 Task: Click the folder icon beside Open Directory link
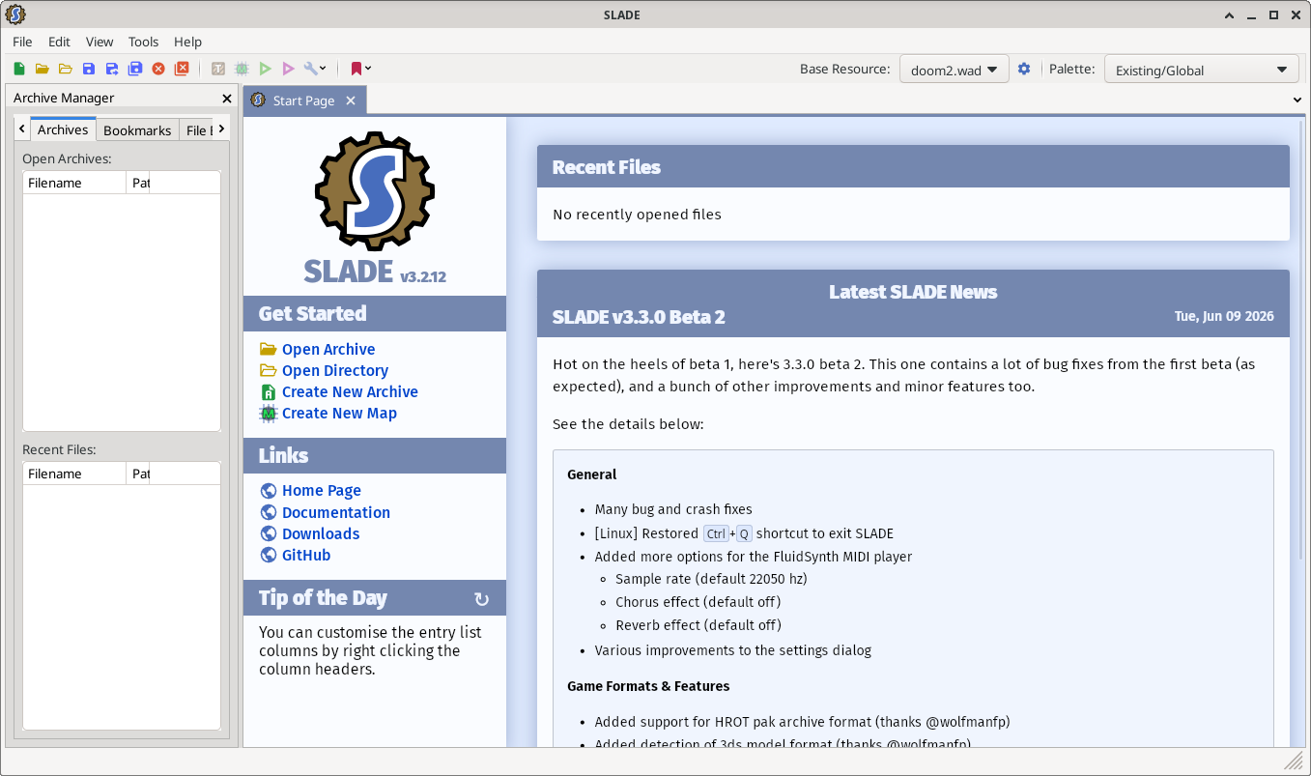point(269,370)
